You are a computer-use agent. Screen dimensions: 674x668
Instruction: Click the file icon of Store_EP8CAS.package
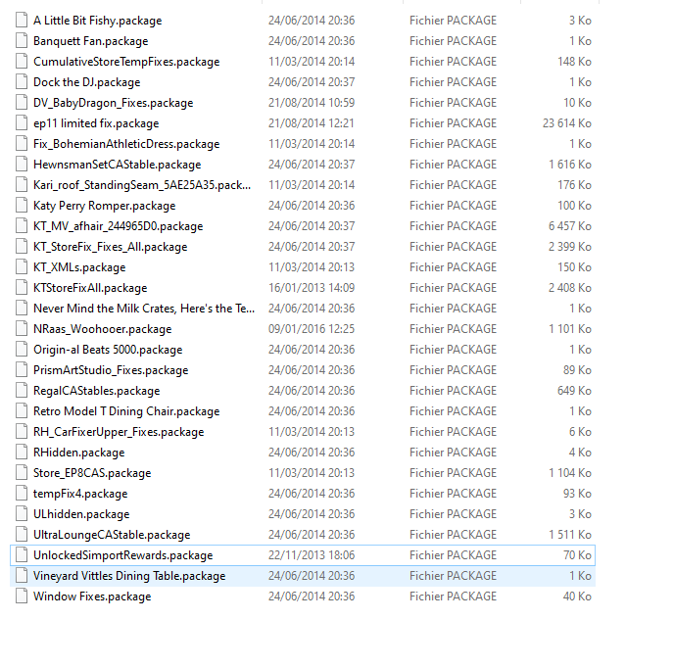pos(22,473)
